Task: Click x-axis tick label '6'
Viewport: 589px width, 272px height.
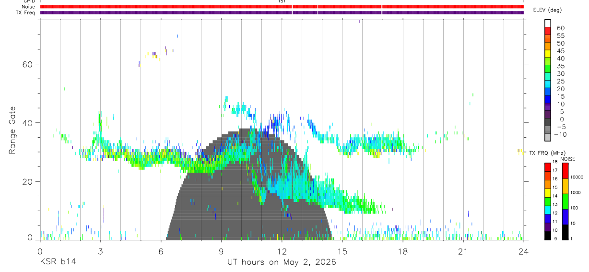Action: pyautogui.click(x=161, y=251)
